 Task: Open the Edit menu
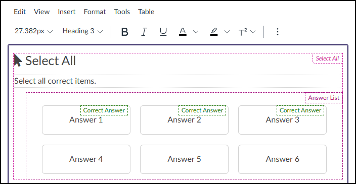coord(20,12)
